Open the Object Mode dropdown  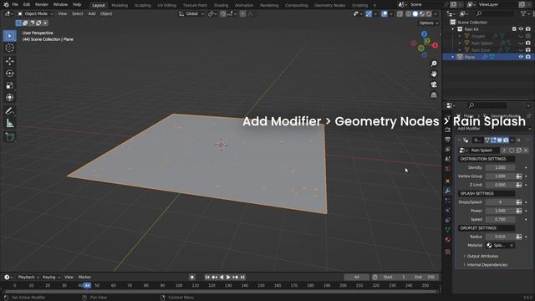coord(35,14)
